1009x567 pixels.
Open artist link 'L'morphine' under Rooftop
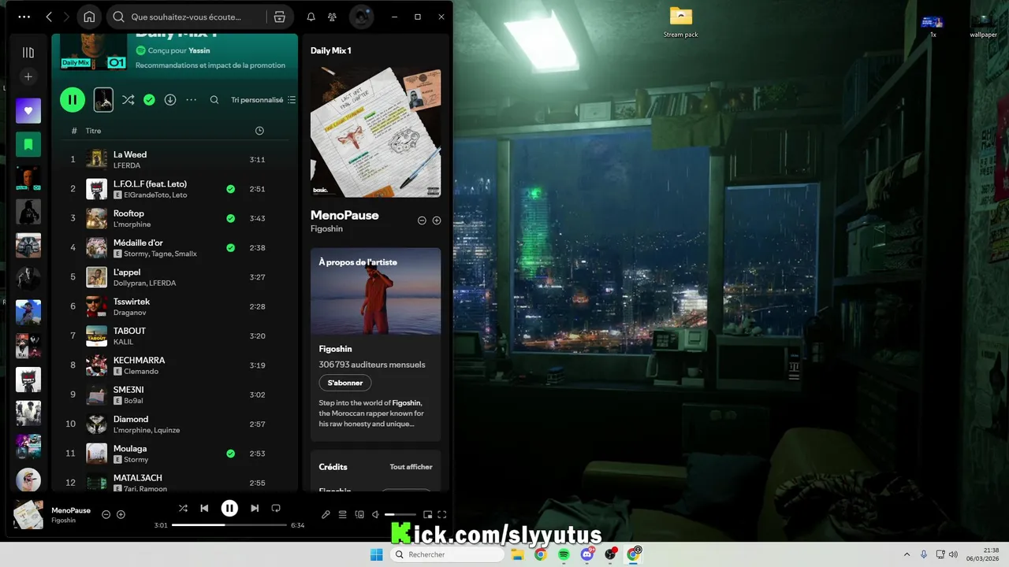[132, 224]
